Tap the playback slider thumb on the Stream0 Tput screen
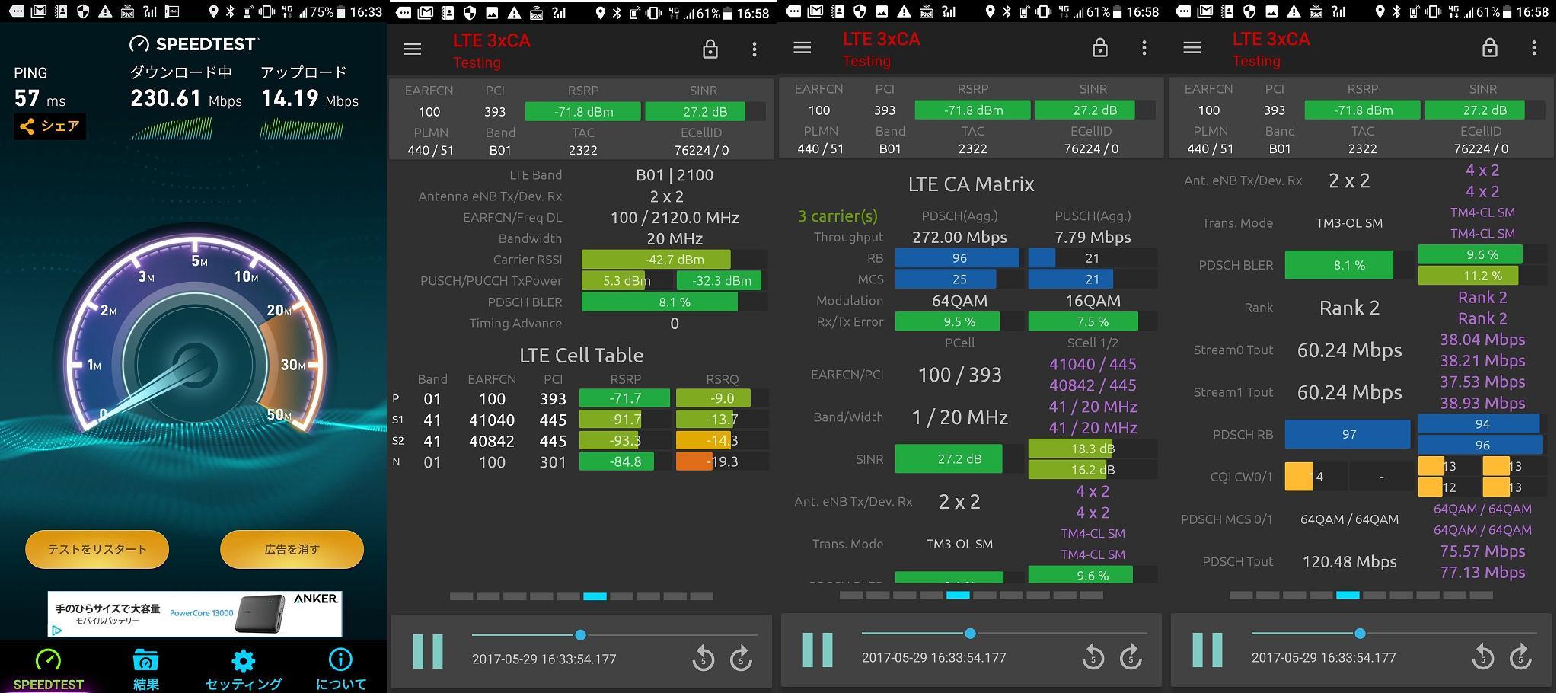Screen dimensions: 1557x693 [1360, 633]
